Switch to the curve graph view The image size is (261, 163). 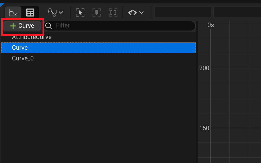click(x=13, y=13)
